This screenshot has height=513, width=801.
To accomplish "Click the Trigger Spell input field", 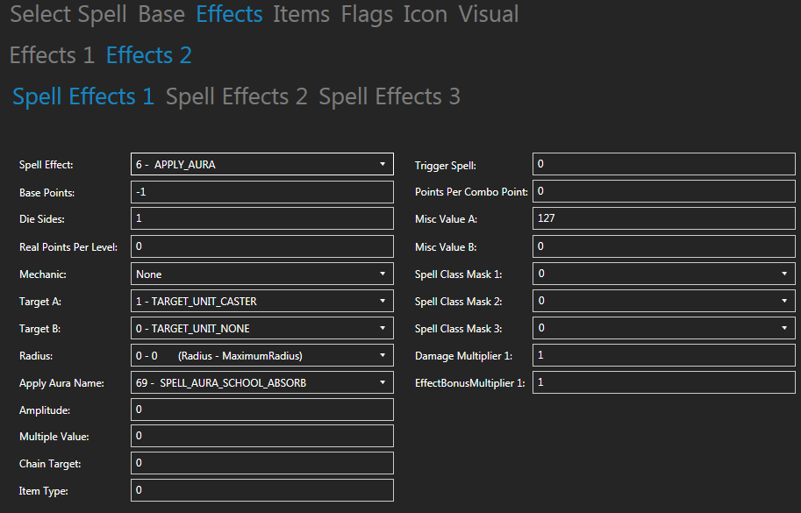I will pos(663,164).
